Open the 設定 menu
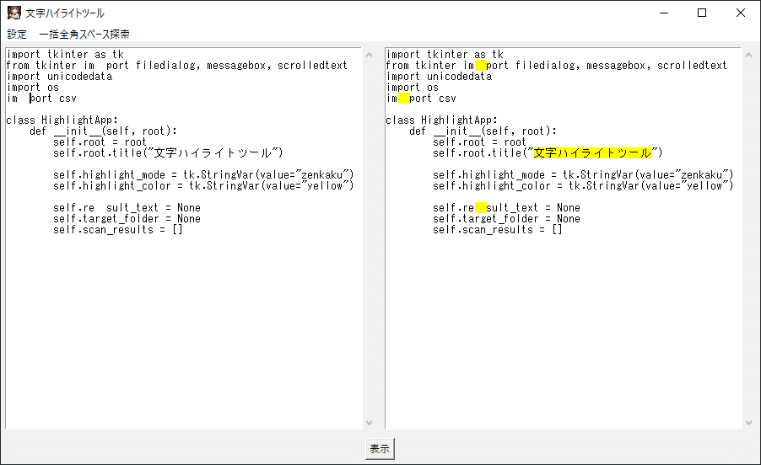This screenshot has width=761, height=465. coord(17,35)
